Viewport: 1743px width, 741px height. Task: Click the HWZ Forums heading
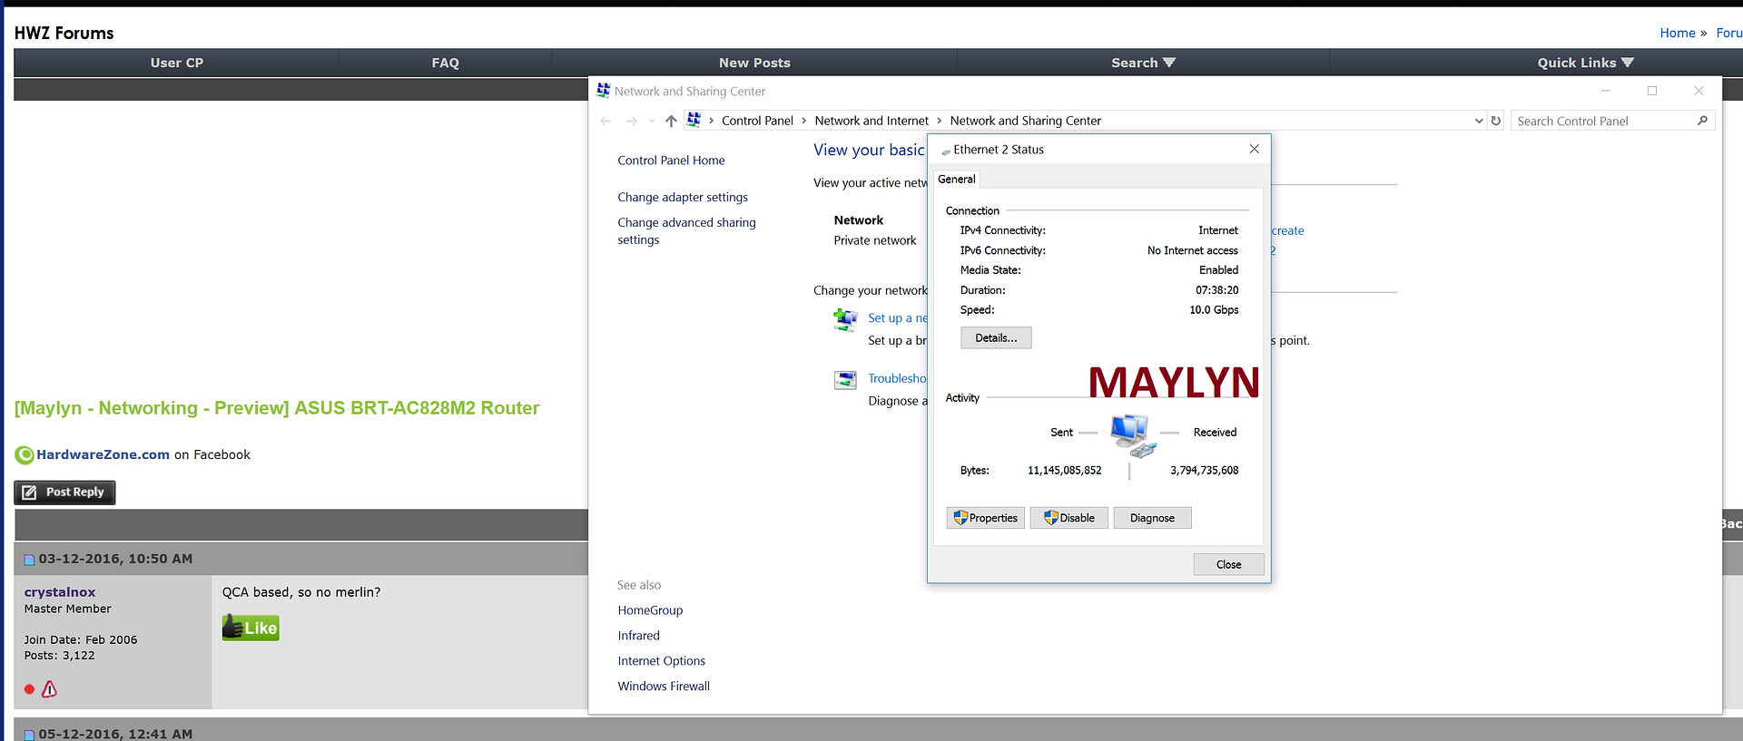64,33
